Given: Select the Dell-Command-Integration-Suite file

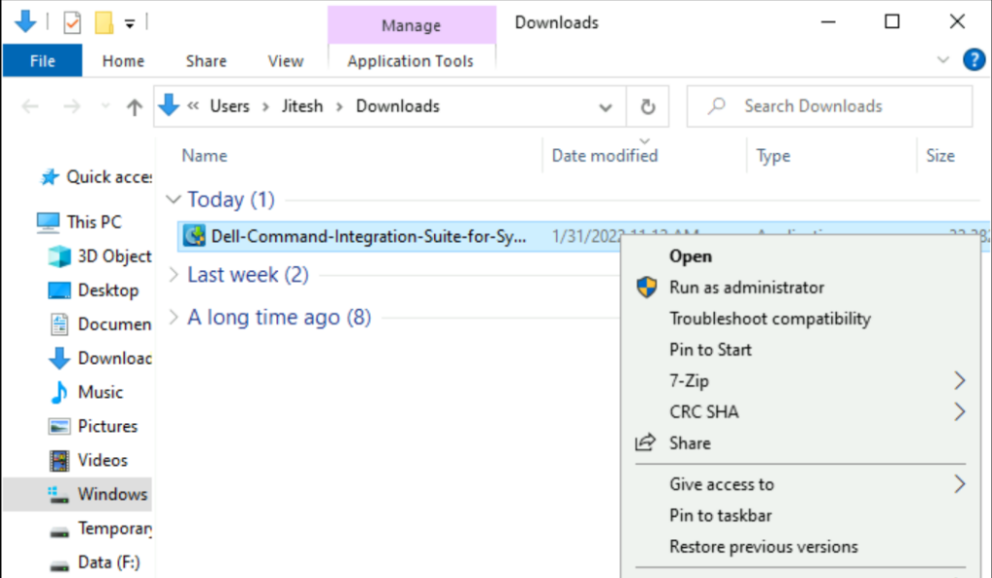Looking at the screenshot, I should tap(368, 236).
